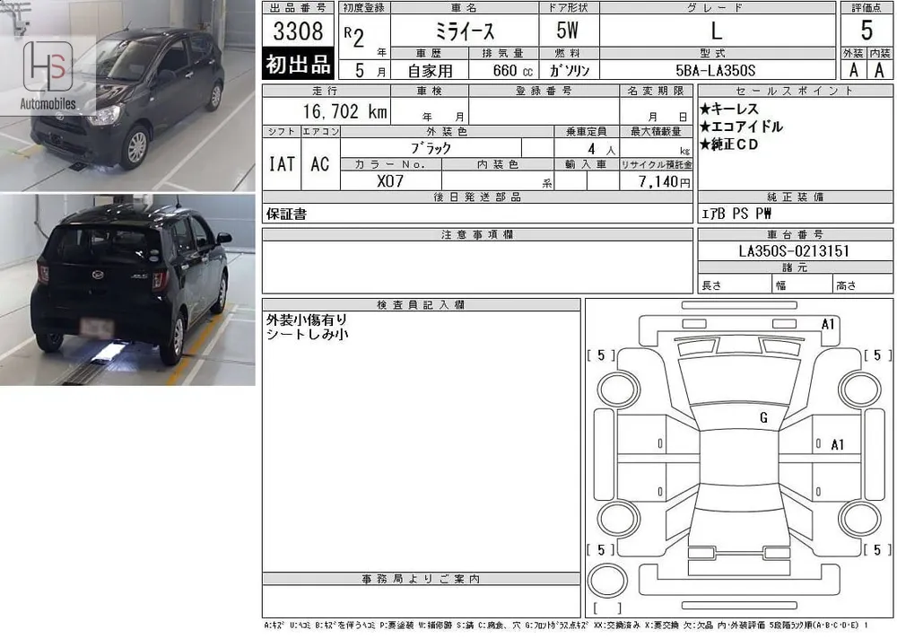Select the ドア形状 header
Viewport: 897px width, 639px height.
(x=569, y=7)
